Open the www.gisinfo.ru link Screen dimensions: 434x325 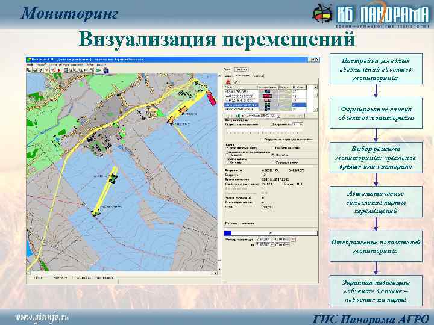click(42, 317)
